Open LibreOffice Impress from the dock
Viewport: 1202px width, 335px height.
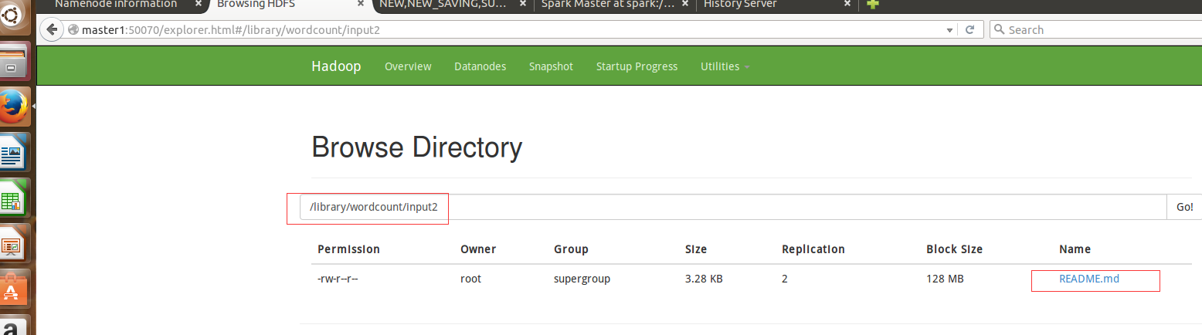coord(13,243)
